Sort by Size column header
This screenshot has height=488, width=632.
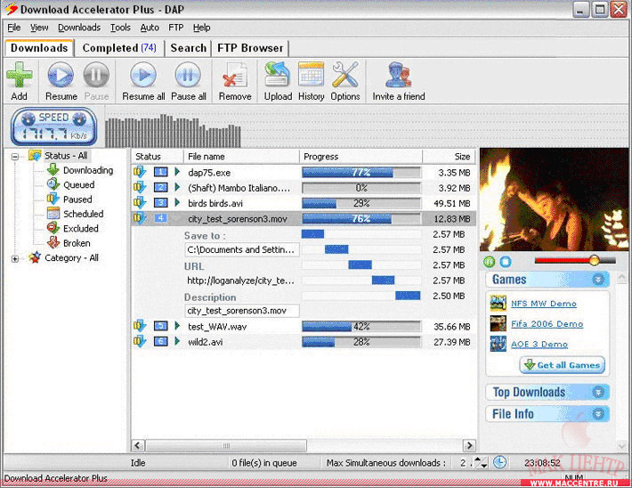tap(449, 157)
